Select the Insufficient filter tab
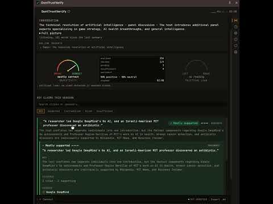Viewport: 273px width, 204px height. [105, 111]
